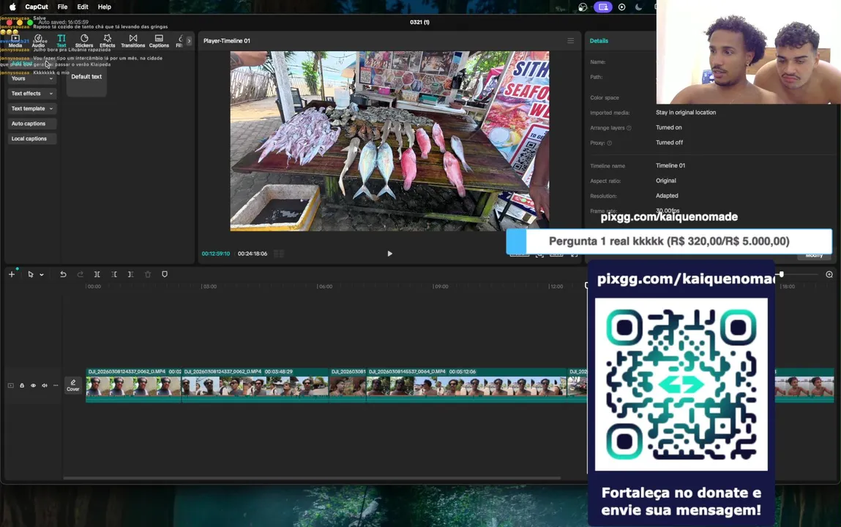The width and height of the screenshot is (841, 527).
Task: Click the timeline zoom-in magnifier icon
Action: pyautogui.click(x=829, y=274)
